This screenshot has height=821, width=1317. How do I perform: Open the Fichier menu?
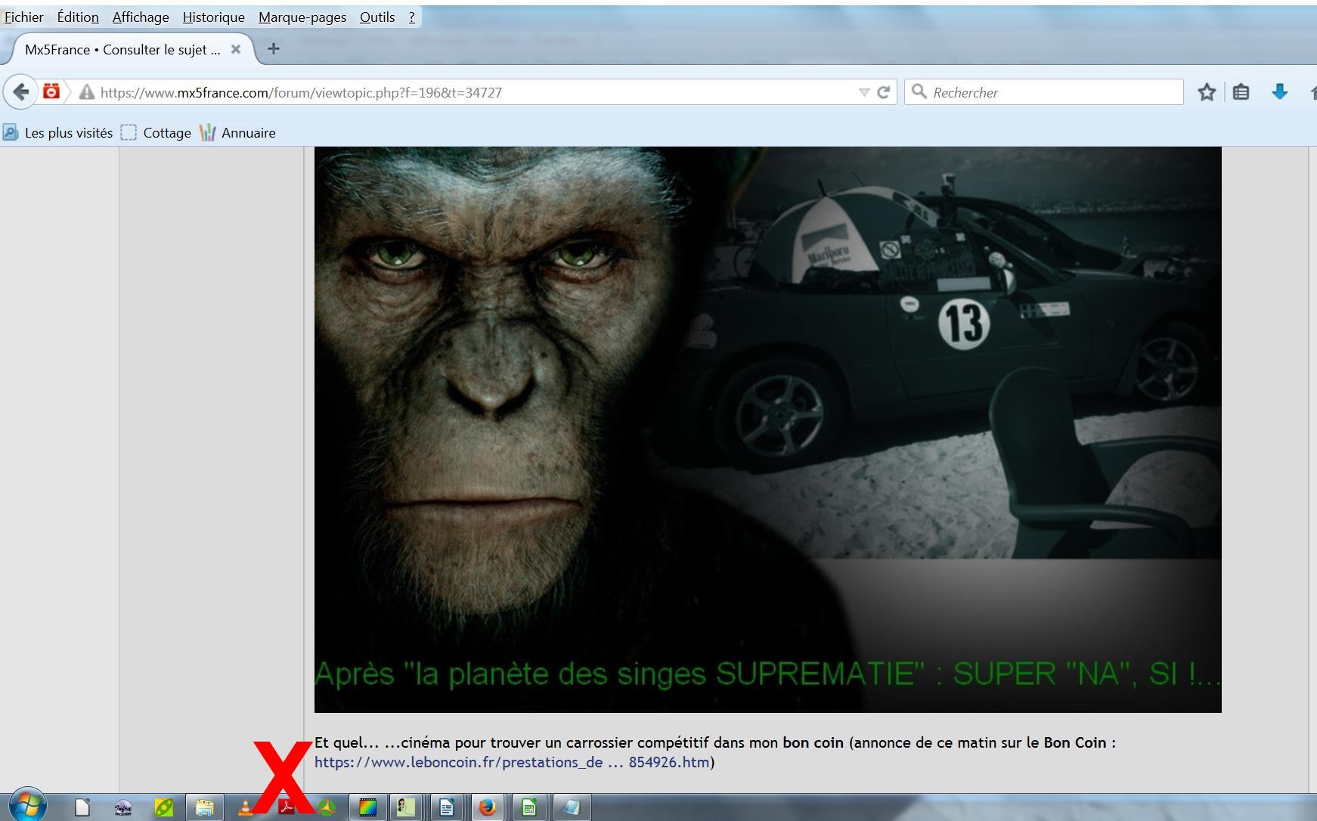(x=24, y=17)
